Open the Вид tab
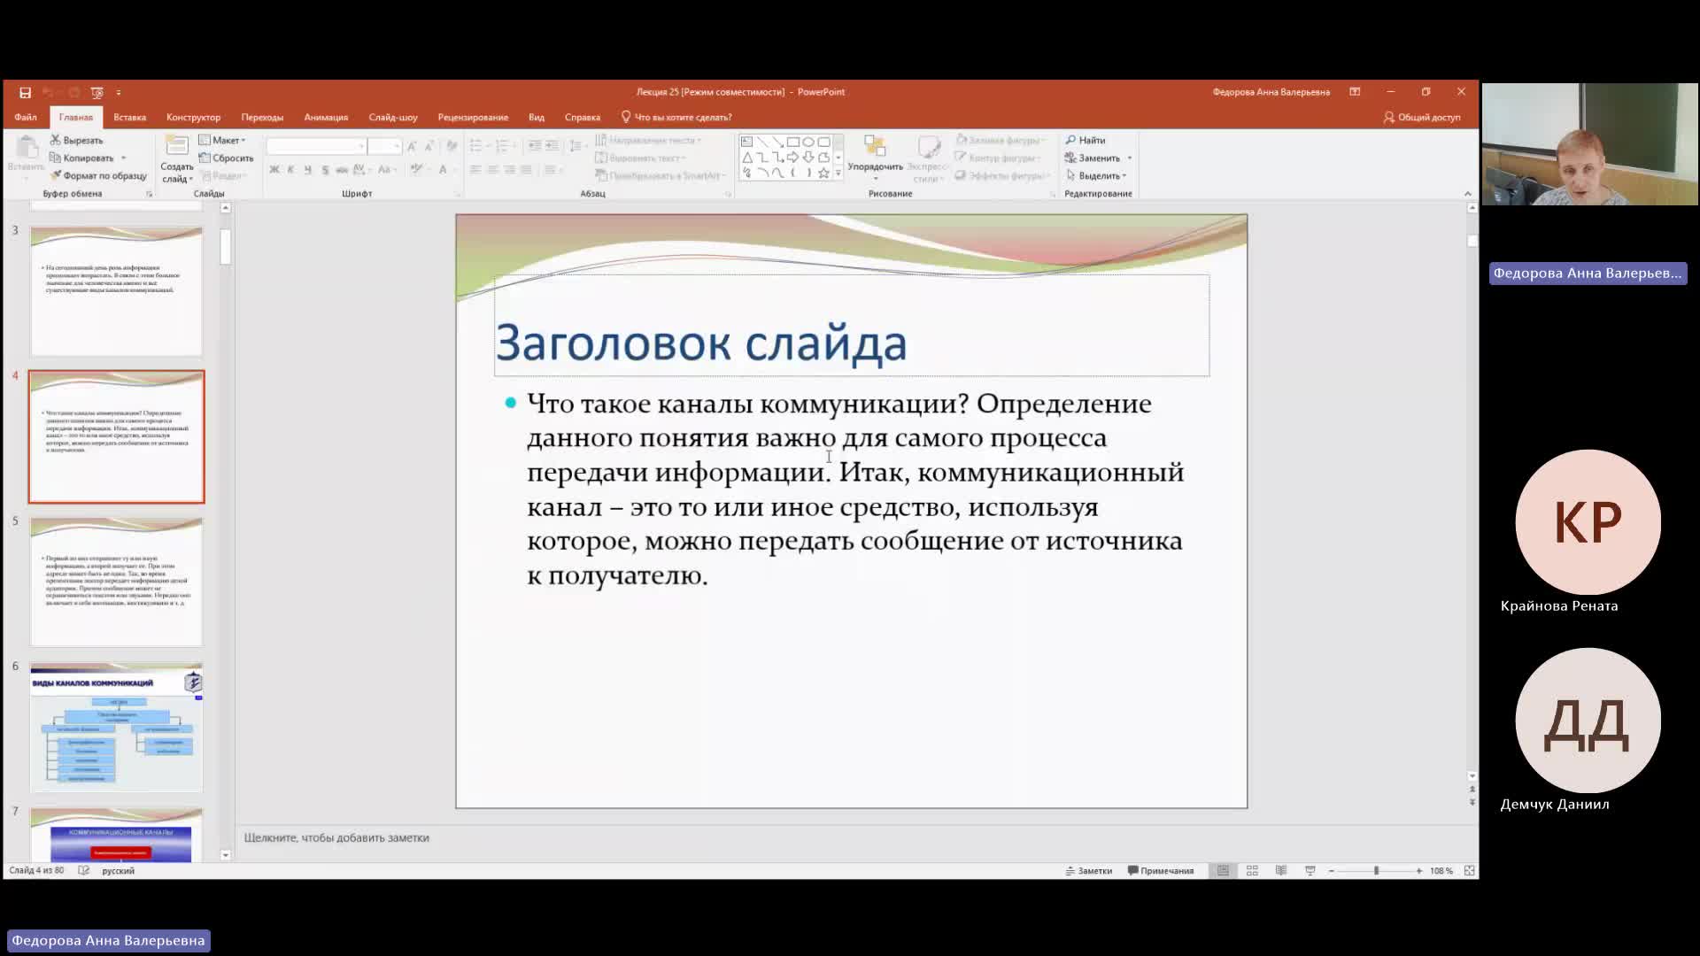1700x956 pixels. pos(537,117)
